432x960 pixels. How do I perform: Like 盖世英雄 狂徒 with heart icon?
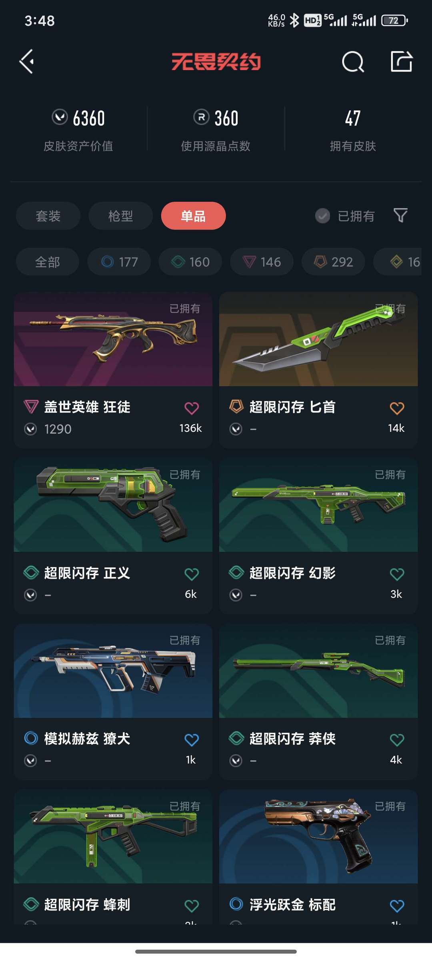pyautogui.click(x=192, y=408)
